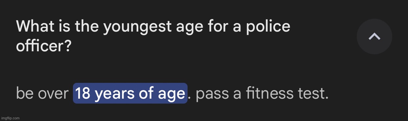The width and height of the screenshot is (408, 121).
Task: Click the highlighted '18 years of age' text
Action: (x=130, y=93)
